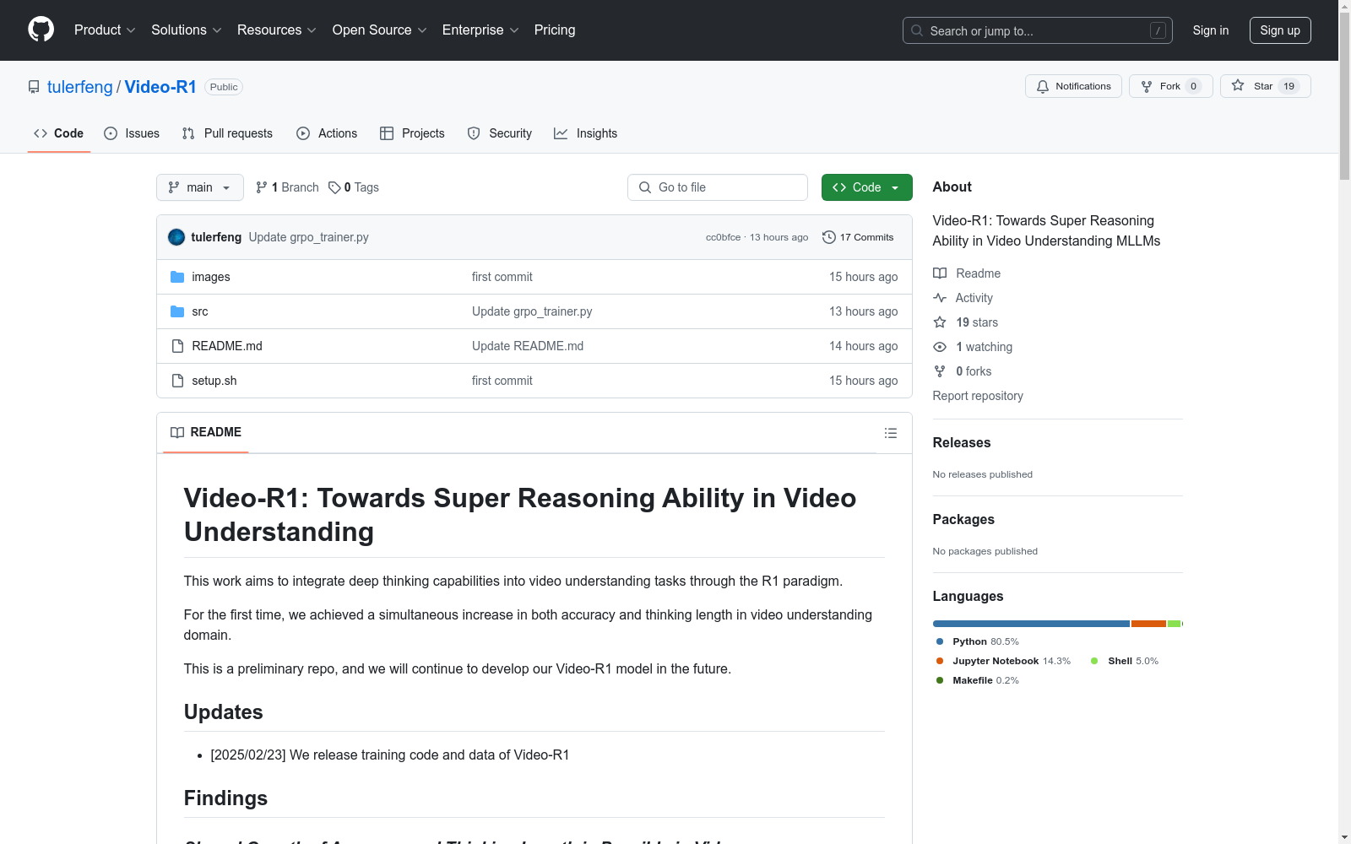This screenshot has width=1351, height=844.
Task: Click the Python segment of language bar
Action: [1031, 624]
